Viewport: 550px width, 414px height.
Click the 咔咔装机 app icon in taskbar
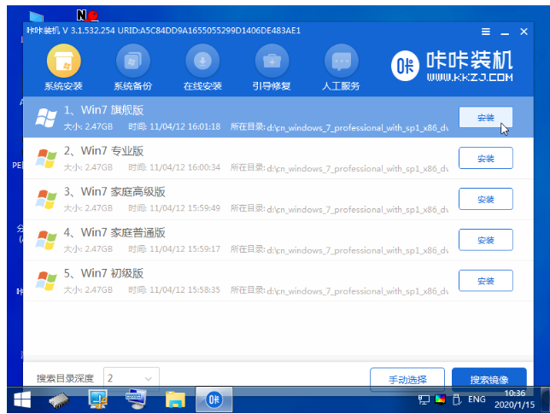(x=214, y=399)
